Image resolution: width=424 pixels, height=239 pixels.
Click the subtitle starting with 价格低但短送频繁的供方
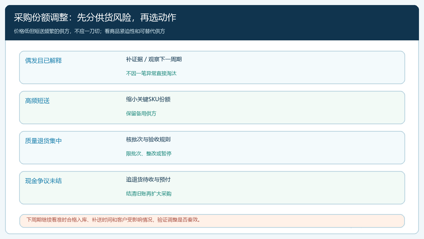[x=90, y=31]
